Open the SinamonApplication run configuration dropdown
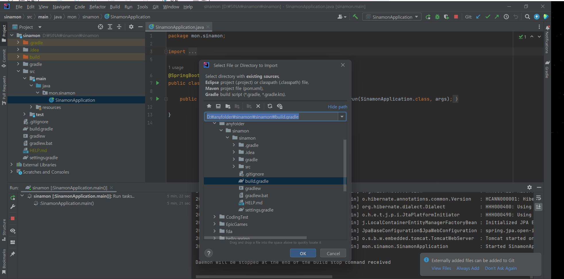 tap(392, 17)
